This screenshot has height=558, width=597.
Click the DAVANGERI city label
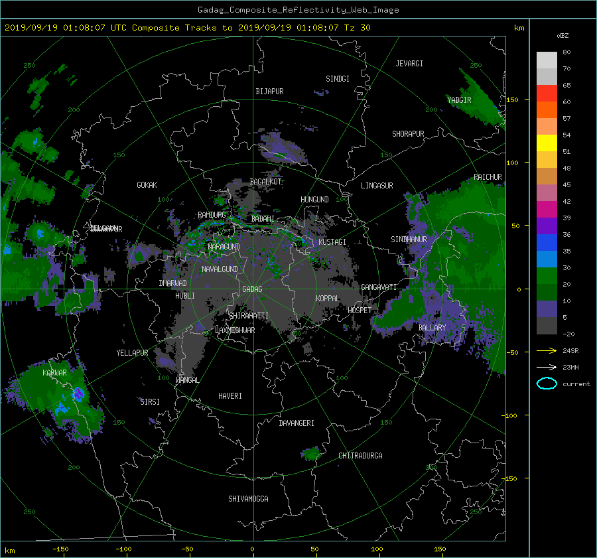point(297,423)
